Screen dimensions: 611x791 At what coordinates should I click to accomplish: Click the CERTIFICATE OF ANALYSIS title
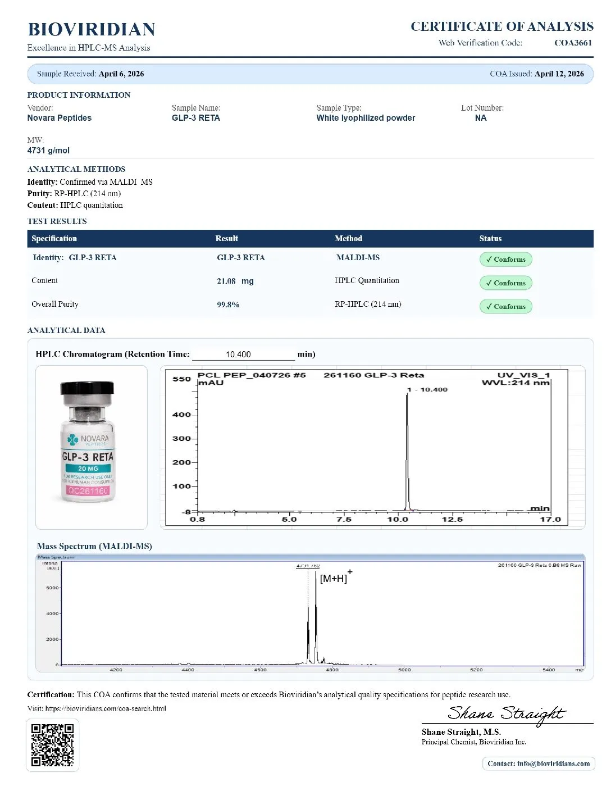[502, 26]
